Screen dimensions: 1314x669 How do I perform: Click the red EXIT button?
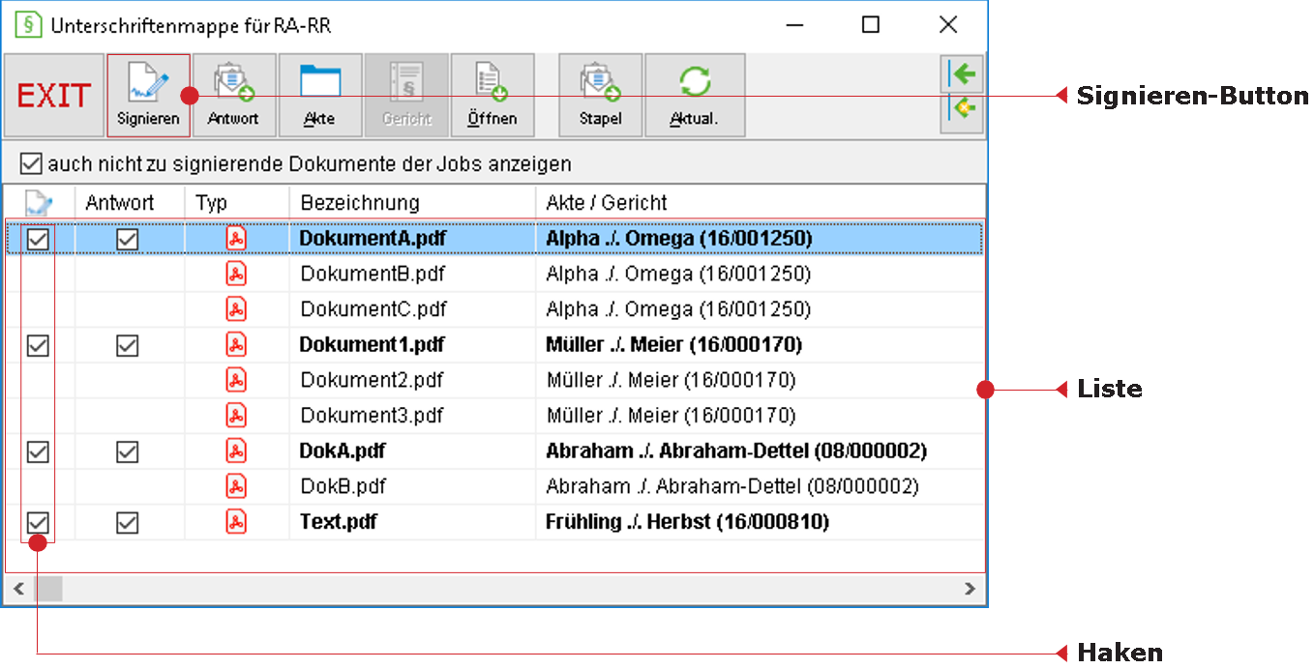(54, 96)
